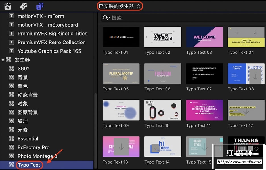
Task: Click title icon beside motionVFX - mForm
Action: [x=11, y=16]
